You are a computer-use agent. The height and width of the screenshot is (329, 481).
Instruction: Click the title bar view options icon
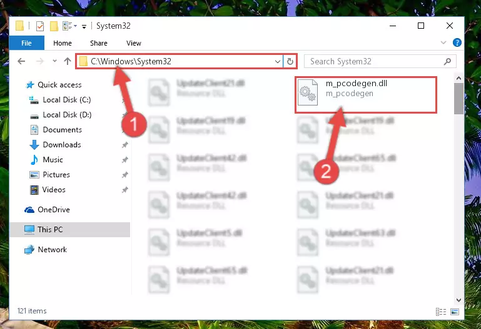click(67, 26)
